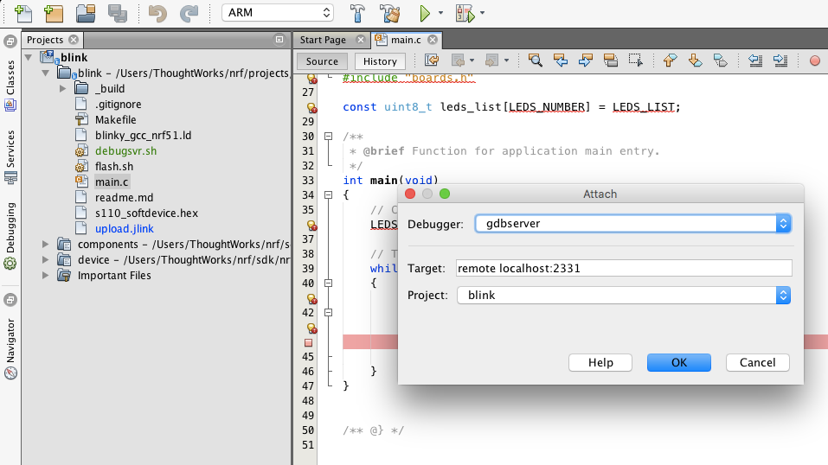Open the Debug options dropdown arrow
828x465 pixels.
tap(482, 13)
